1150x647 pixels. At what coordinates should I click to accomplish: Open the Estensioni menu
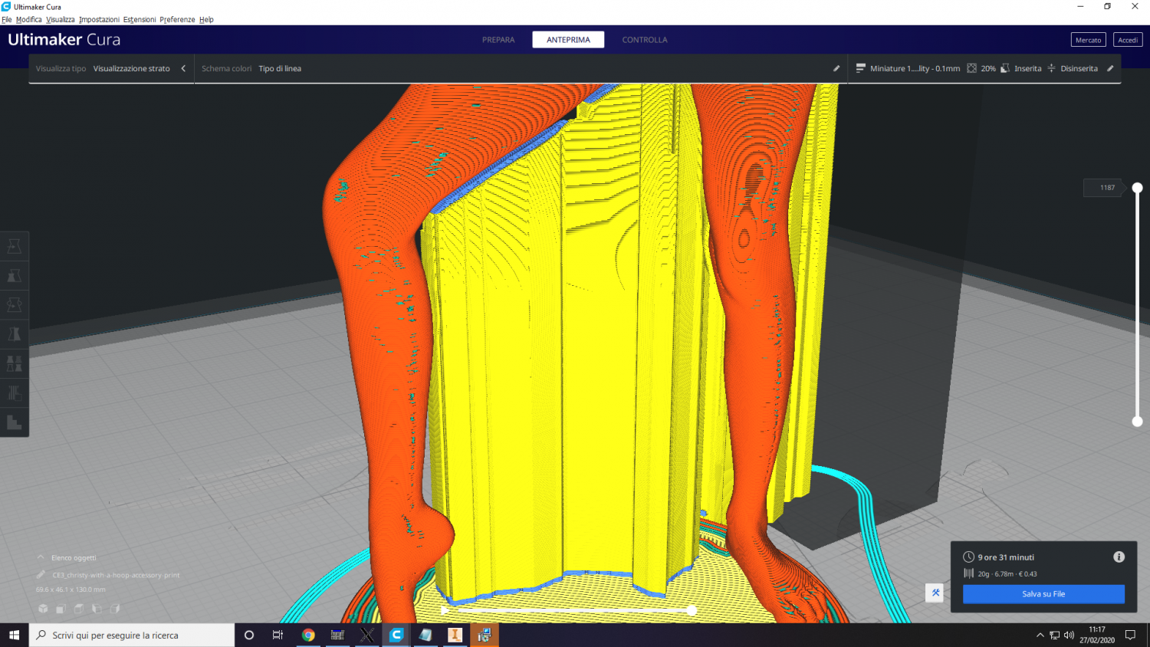pos(140,19)
